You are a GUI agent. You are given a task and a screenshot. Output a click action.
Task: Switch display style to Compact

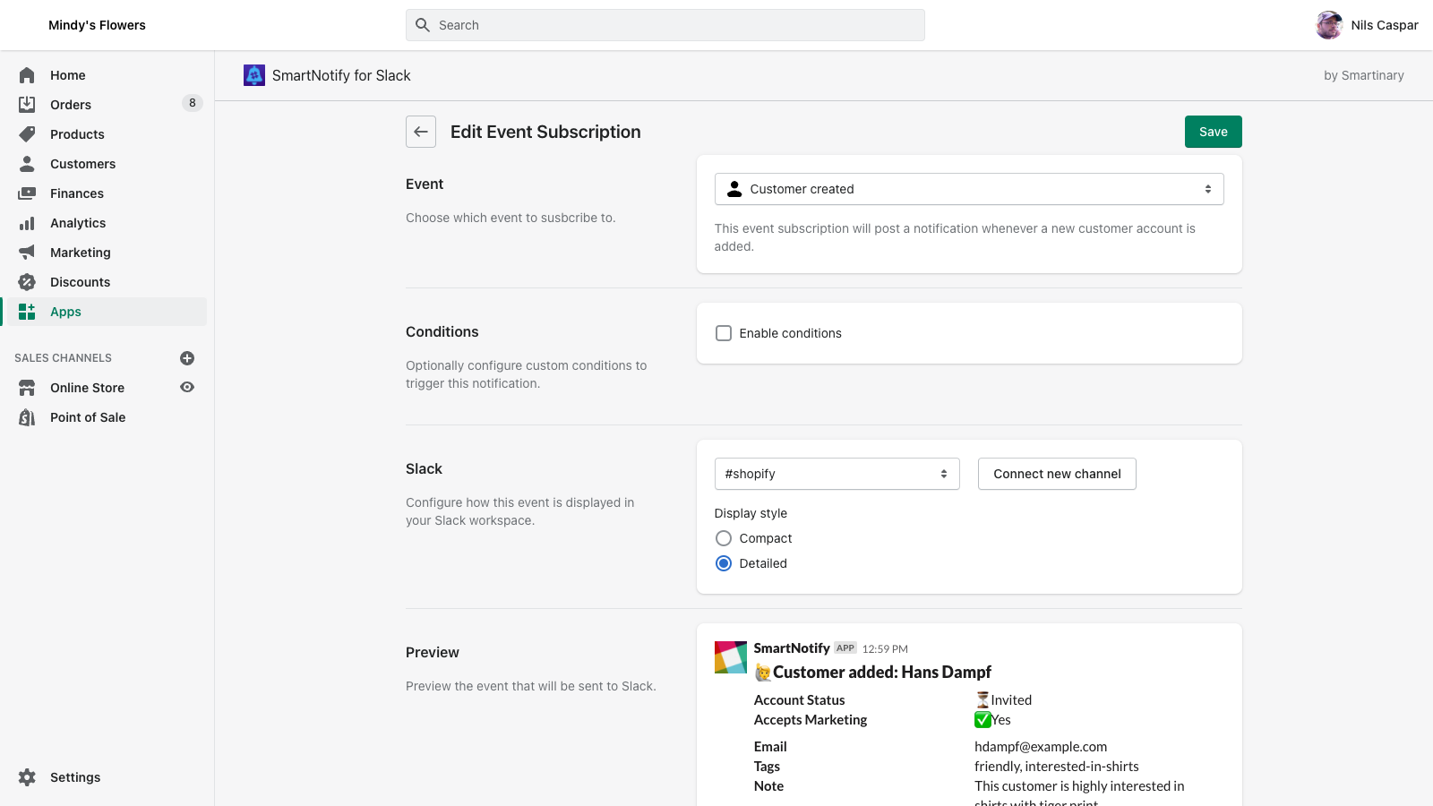coord(723,538)
